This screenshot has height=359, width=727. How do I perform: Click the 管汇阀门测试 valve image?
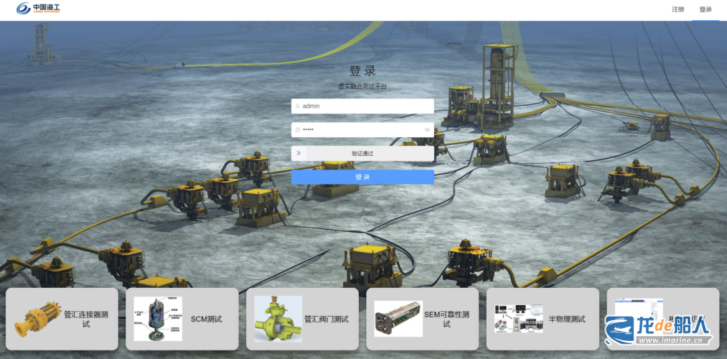[x=278, y=319]
